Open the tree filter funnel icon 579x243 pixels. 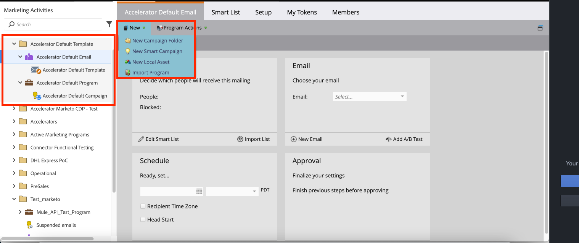click(109, 24)
